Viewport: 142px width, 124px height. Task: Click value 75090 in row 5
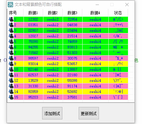(33, 42)
